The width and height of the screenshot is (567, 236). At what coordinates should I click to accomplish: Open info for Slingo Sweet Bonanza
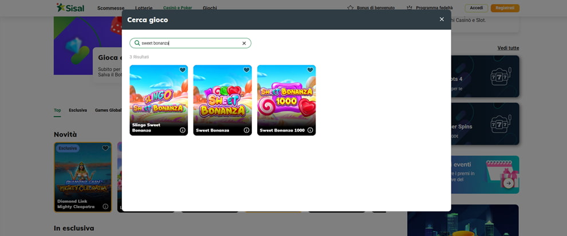(x=183, y=130)
